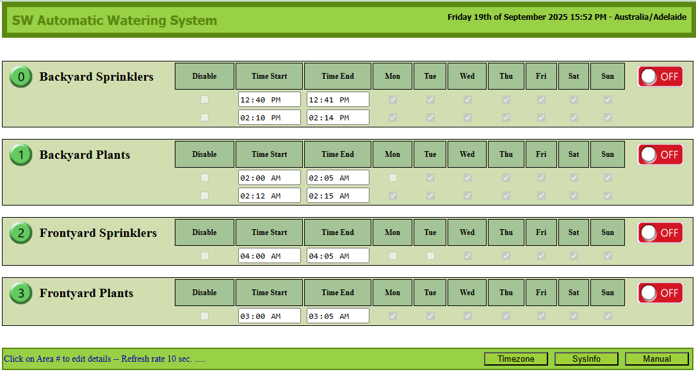Select the 04:00 AM start time field
Image resolution: width=696 pixels, height=372 pixels.
(269, 256)
